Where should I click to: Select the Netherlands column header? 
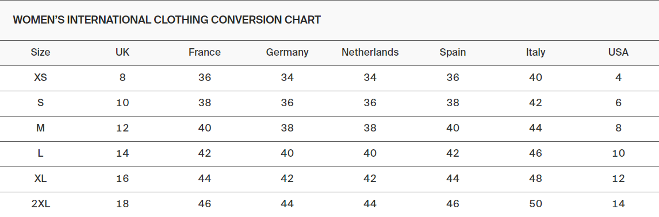(370, 52)
